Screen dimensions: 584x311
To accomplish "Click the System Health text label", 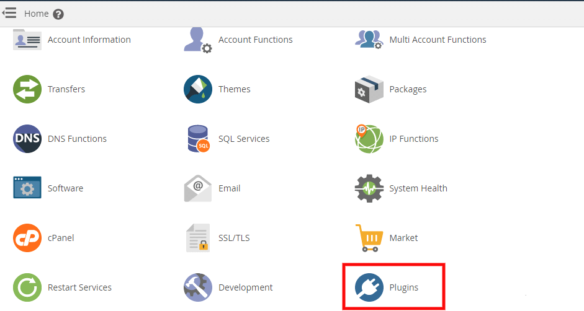I will 418,188.
